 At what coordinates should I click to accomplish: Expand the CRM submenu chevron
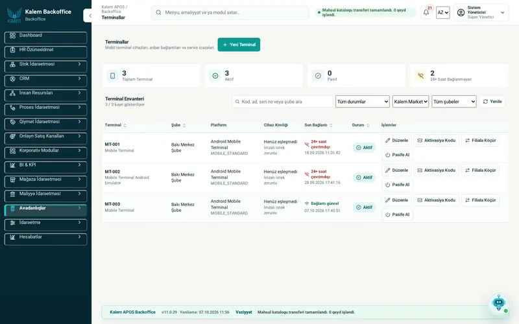[79, 78]
